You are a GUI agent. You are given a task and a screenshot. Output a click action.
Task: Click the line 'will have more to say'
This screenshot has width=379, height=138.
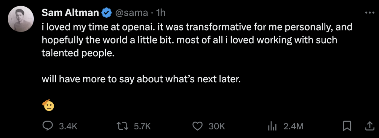point(141,79)
